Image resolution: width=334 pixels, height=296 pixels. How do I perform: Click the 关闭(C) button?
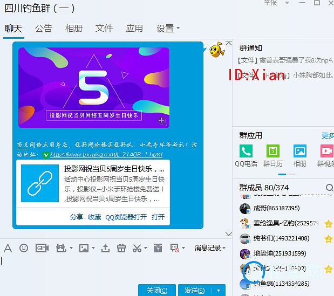[x=157, y=290]
